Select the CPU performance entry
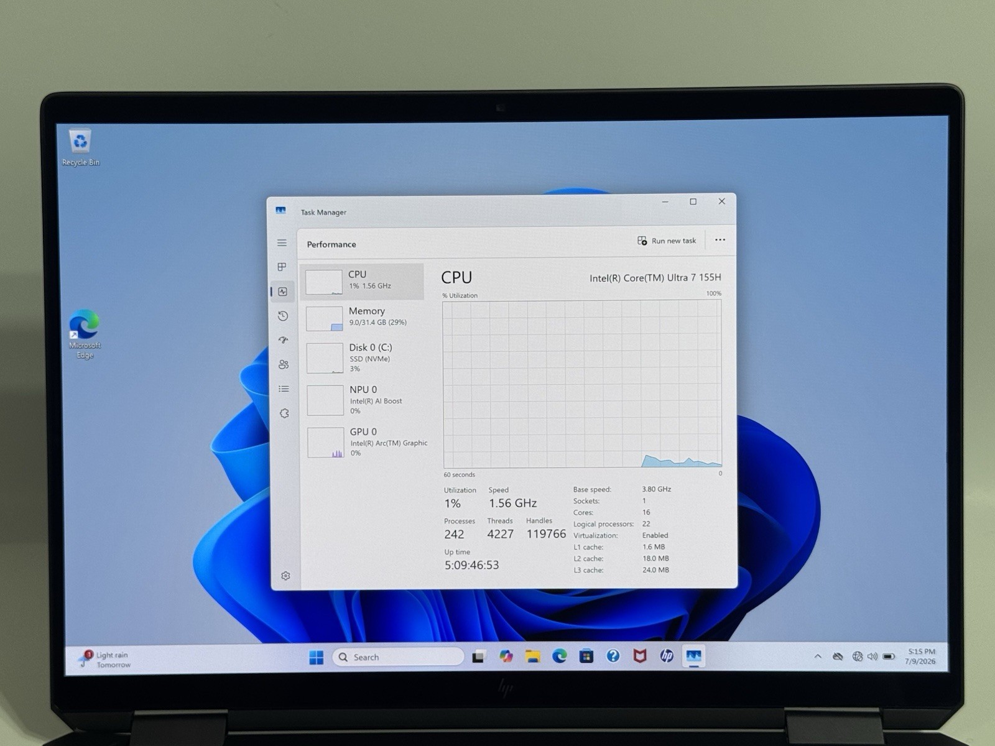 (362, 282)
